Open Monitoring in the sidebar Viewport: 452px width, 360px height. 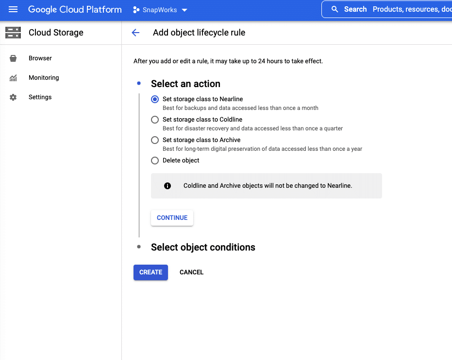click(x=44, y=78)
